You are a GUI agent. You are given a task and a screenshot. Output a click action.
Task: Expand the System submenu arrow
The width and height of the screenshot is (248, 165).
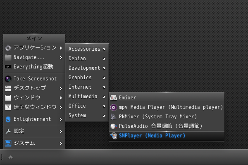click(x=104, y=115)
